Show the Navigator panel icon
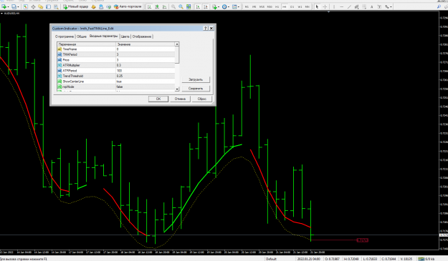 pos(41,6)
